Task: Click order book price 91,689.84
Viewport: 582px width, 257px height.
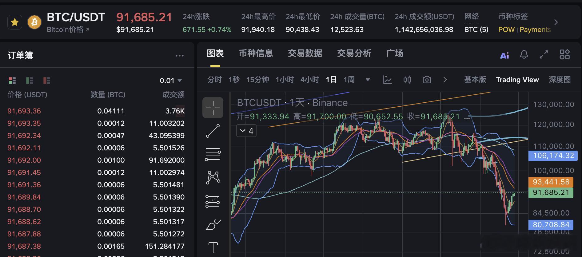Action: 24,197
